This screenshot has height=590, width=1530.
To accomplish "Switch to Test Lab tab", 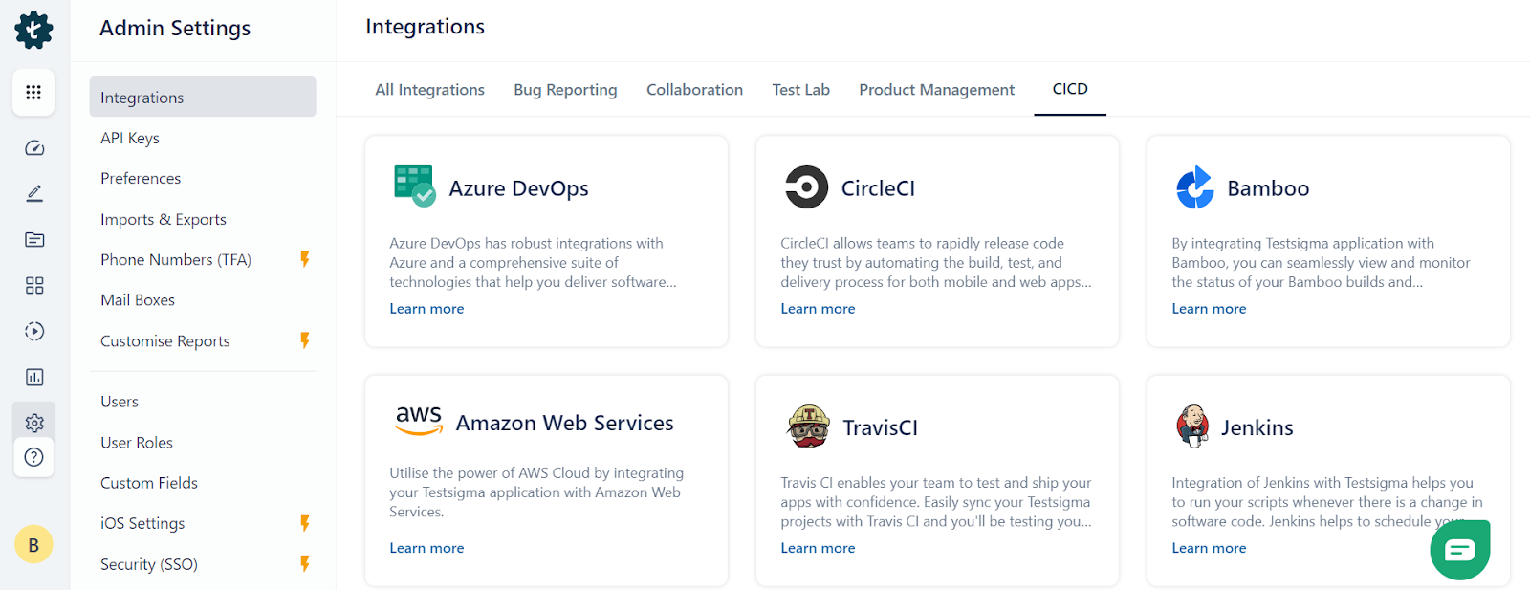I will pos(801,90).
